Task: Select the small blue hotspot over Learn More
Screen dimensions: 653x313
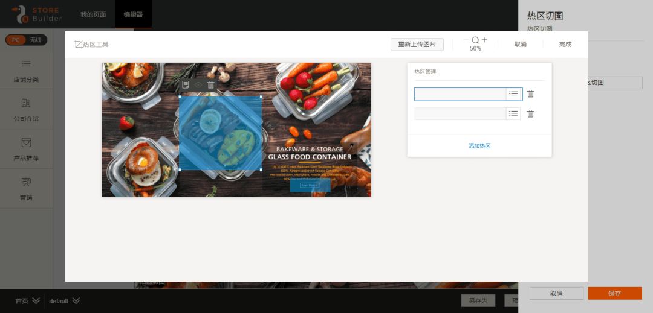Action: click(x=310, y=185)
